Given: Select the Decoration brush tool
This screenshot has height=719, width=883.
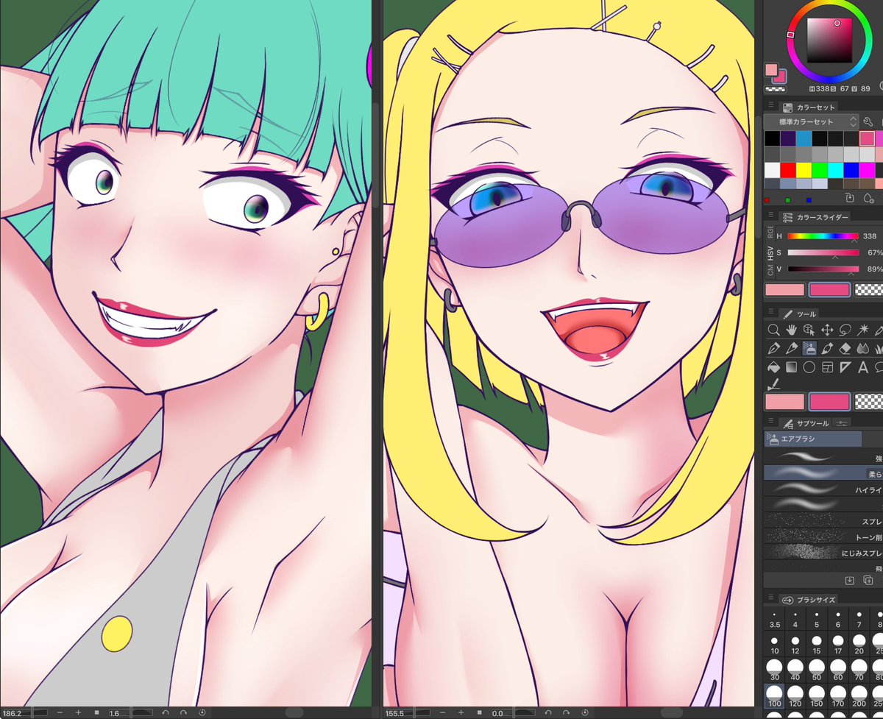Looking at the screenshot, I should 827,348.
